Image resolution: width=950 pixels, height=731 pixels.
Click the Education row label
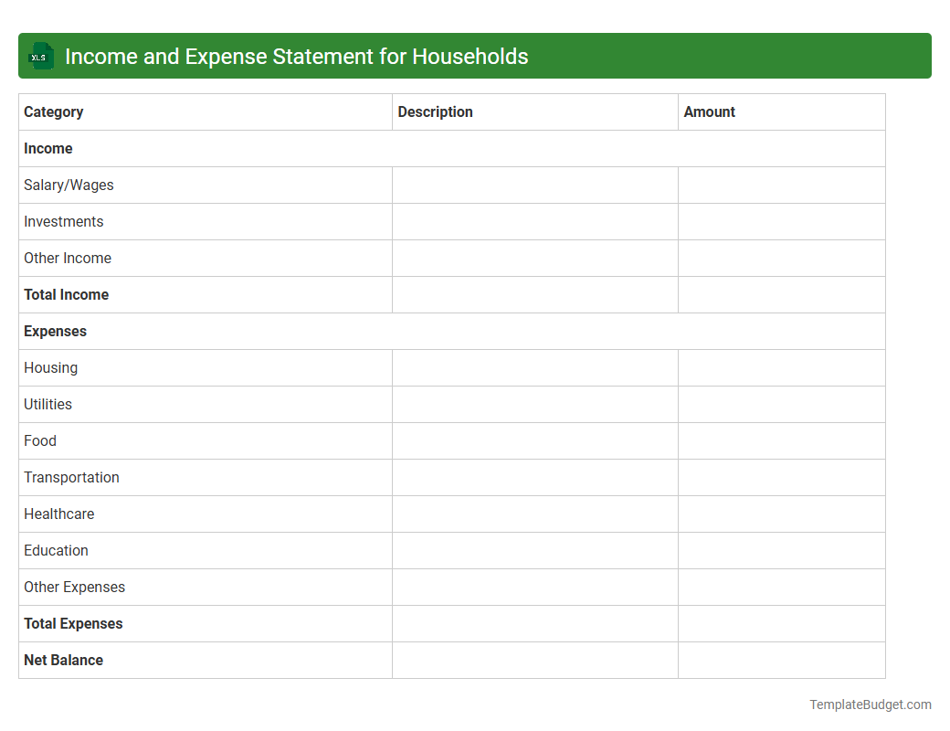point(56,550)
